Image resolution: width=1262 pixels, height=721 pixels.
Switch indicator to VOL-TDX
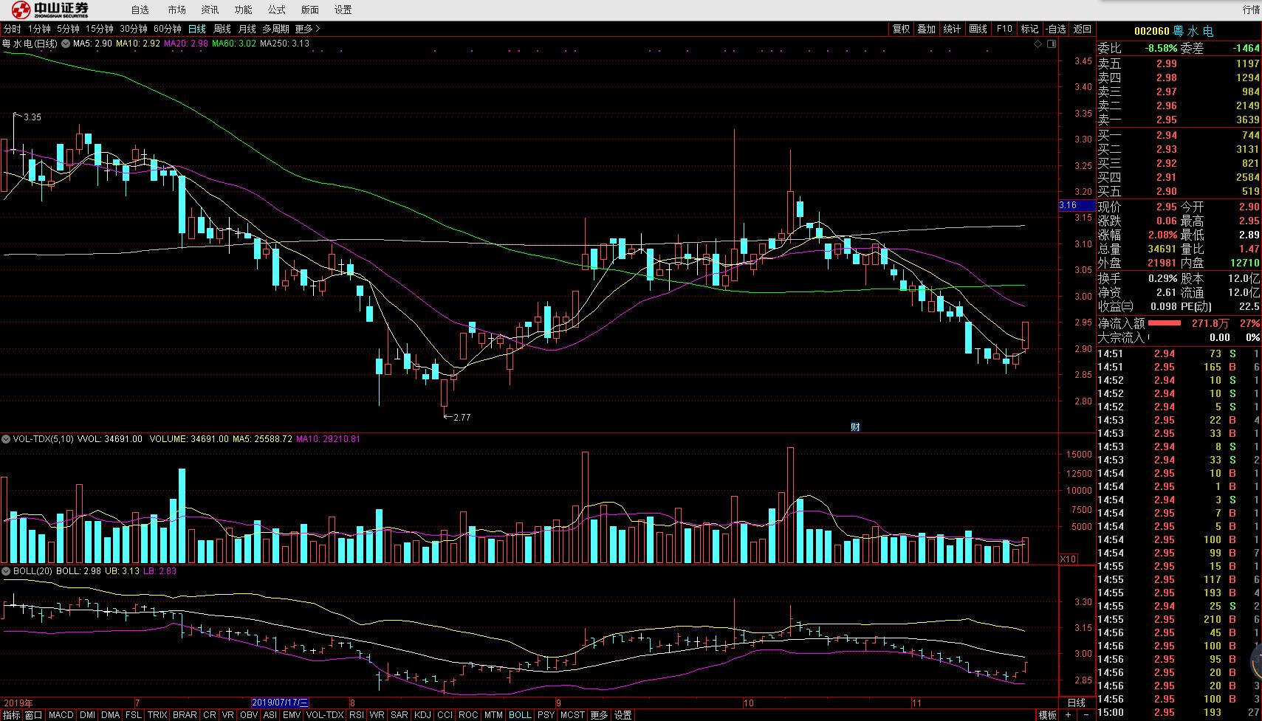pos(325,715)
